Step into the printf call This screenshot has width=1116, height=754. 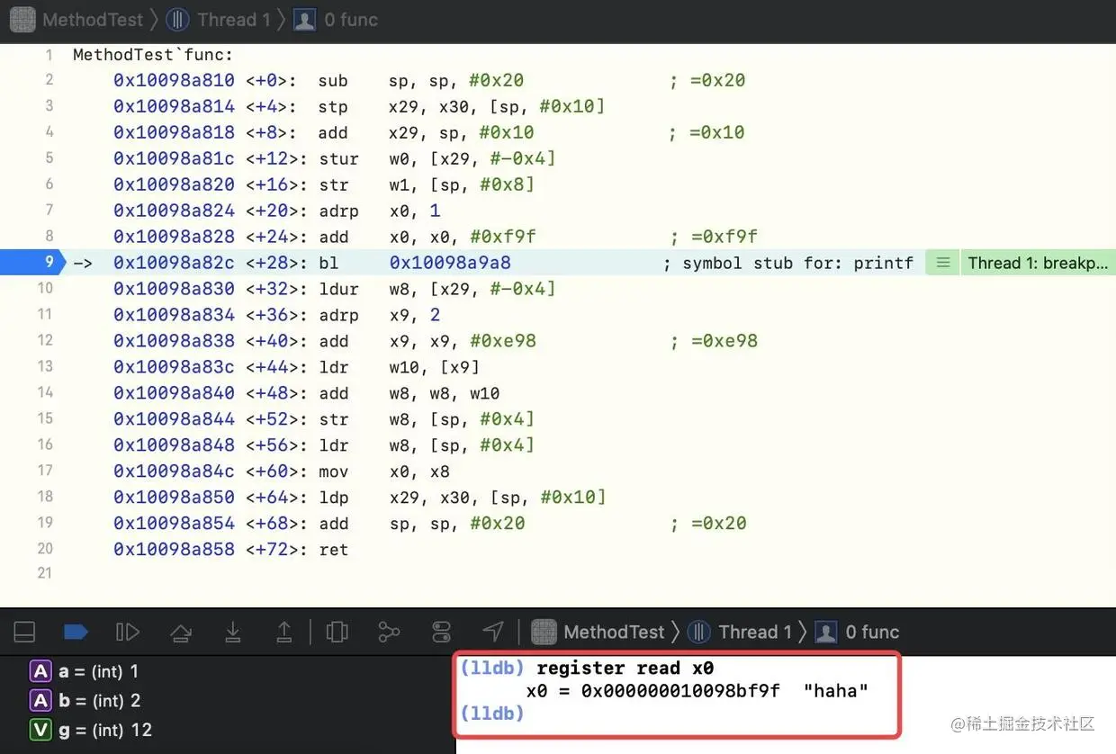click(233, 632)
